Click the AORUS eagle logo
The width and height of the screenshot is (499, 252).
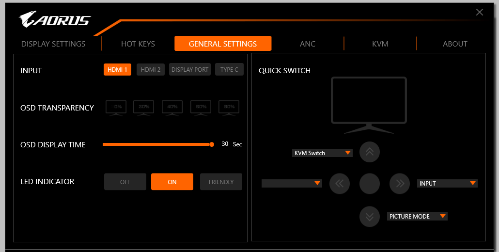pyautogui.click(x=55, y=19)
